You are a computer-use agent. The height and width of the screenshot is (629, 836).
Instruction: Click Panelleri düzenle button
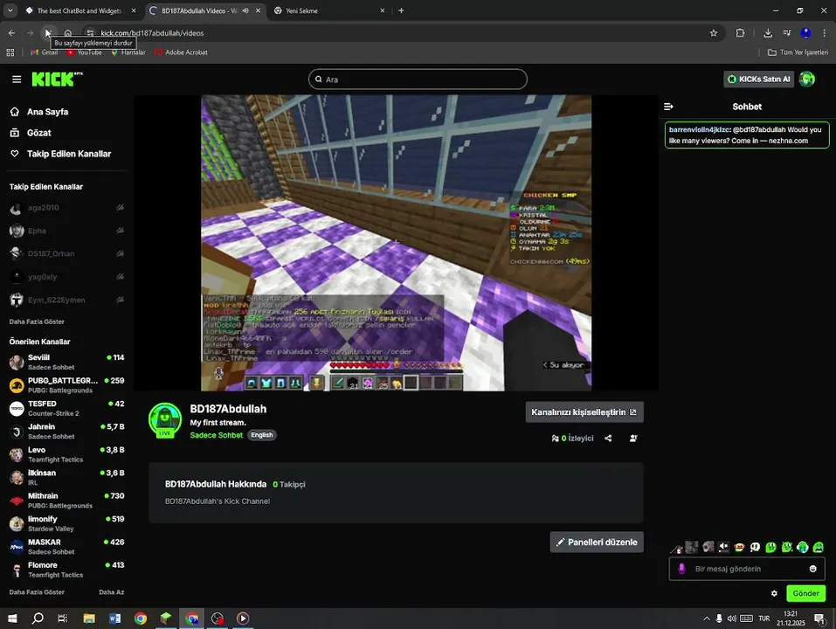597,543
